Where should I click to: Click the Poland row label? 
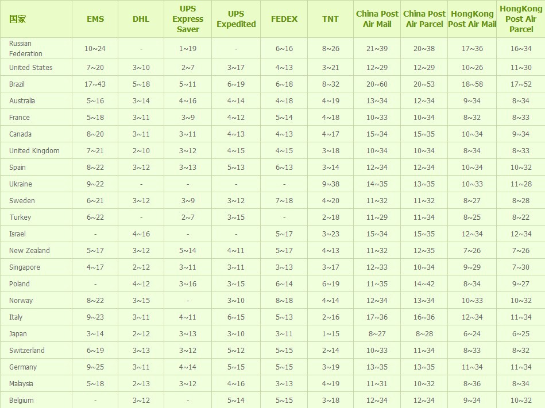pyautogui.click(x=19, y=284)
